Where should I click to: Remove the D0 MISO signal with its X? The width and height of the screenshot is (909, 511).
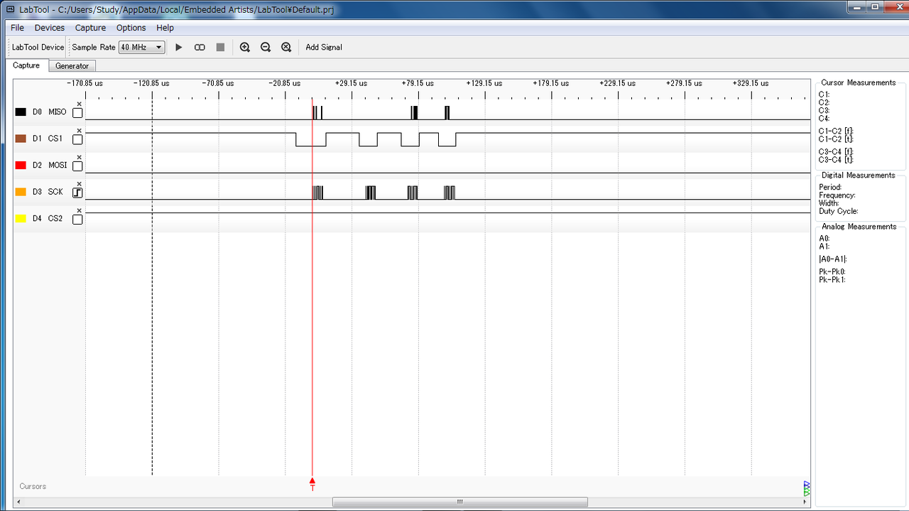pyautogui.click(x=79, y=104)
